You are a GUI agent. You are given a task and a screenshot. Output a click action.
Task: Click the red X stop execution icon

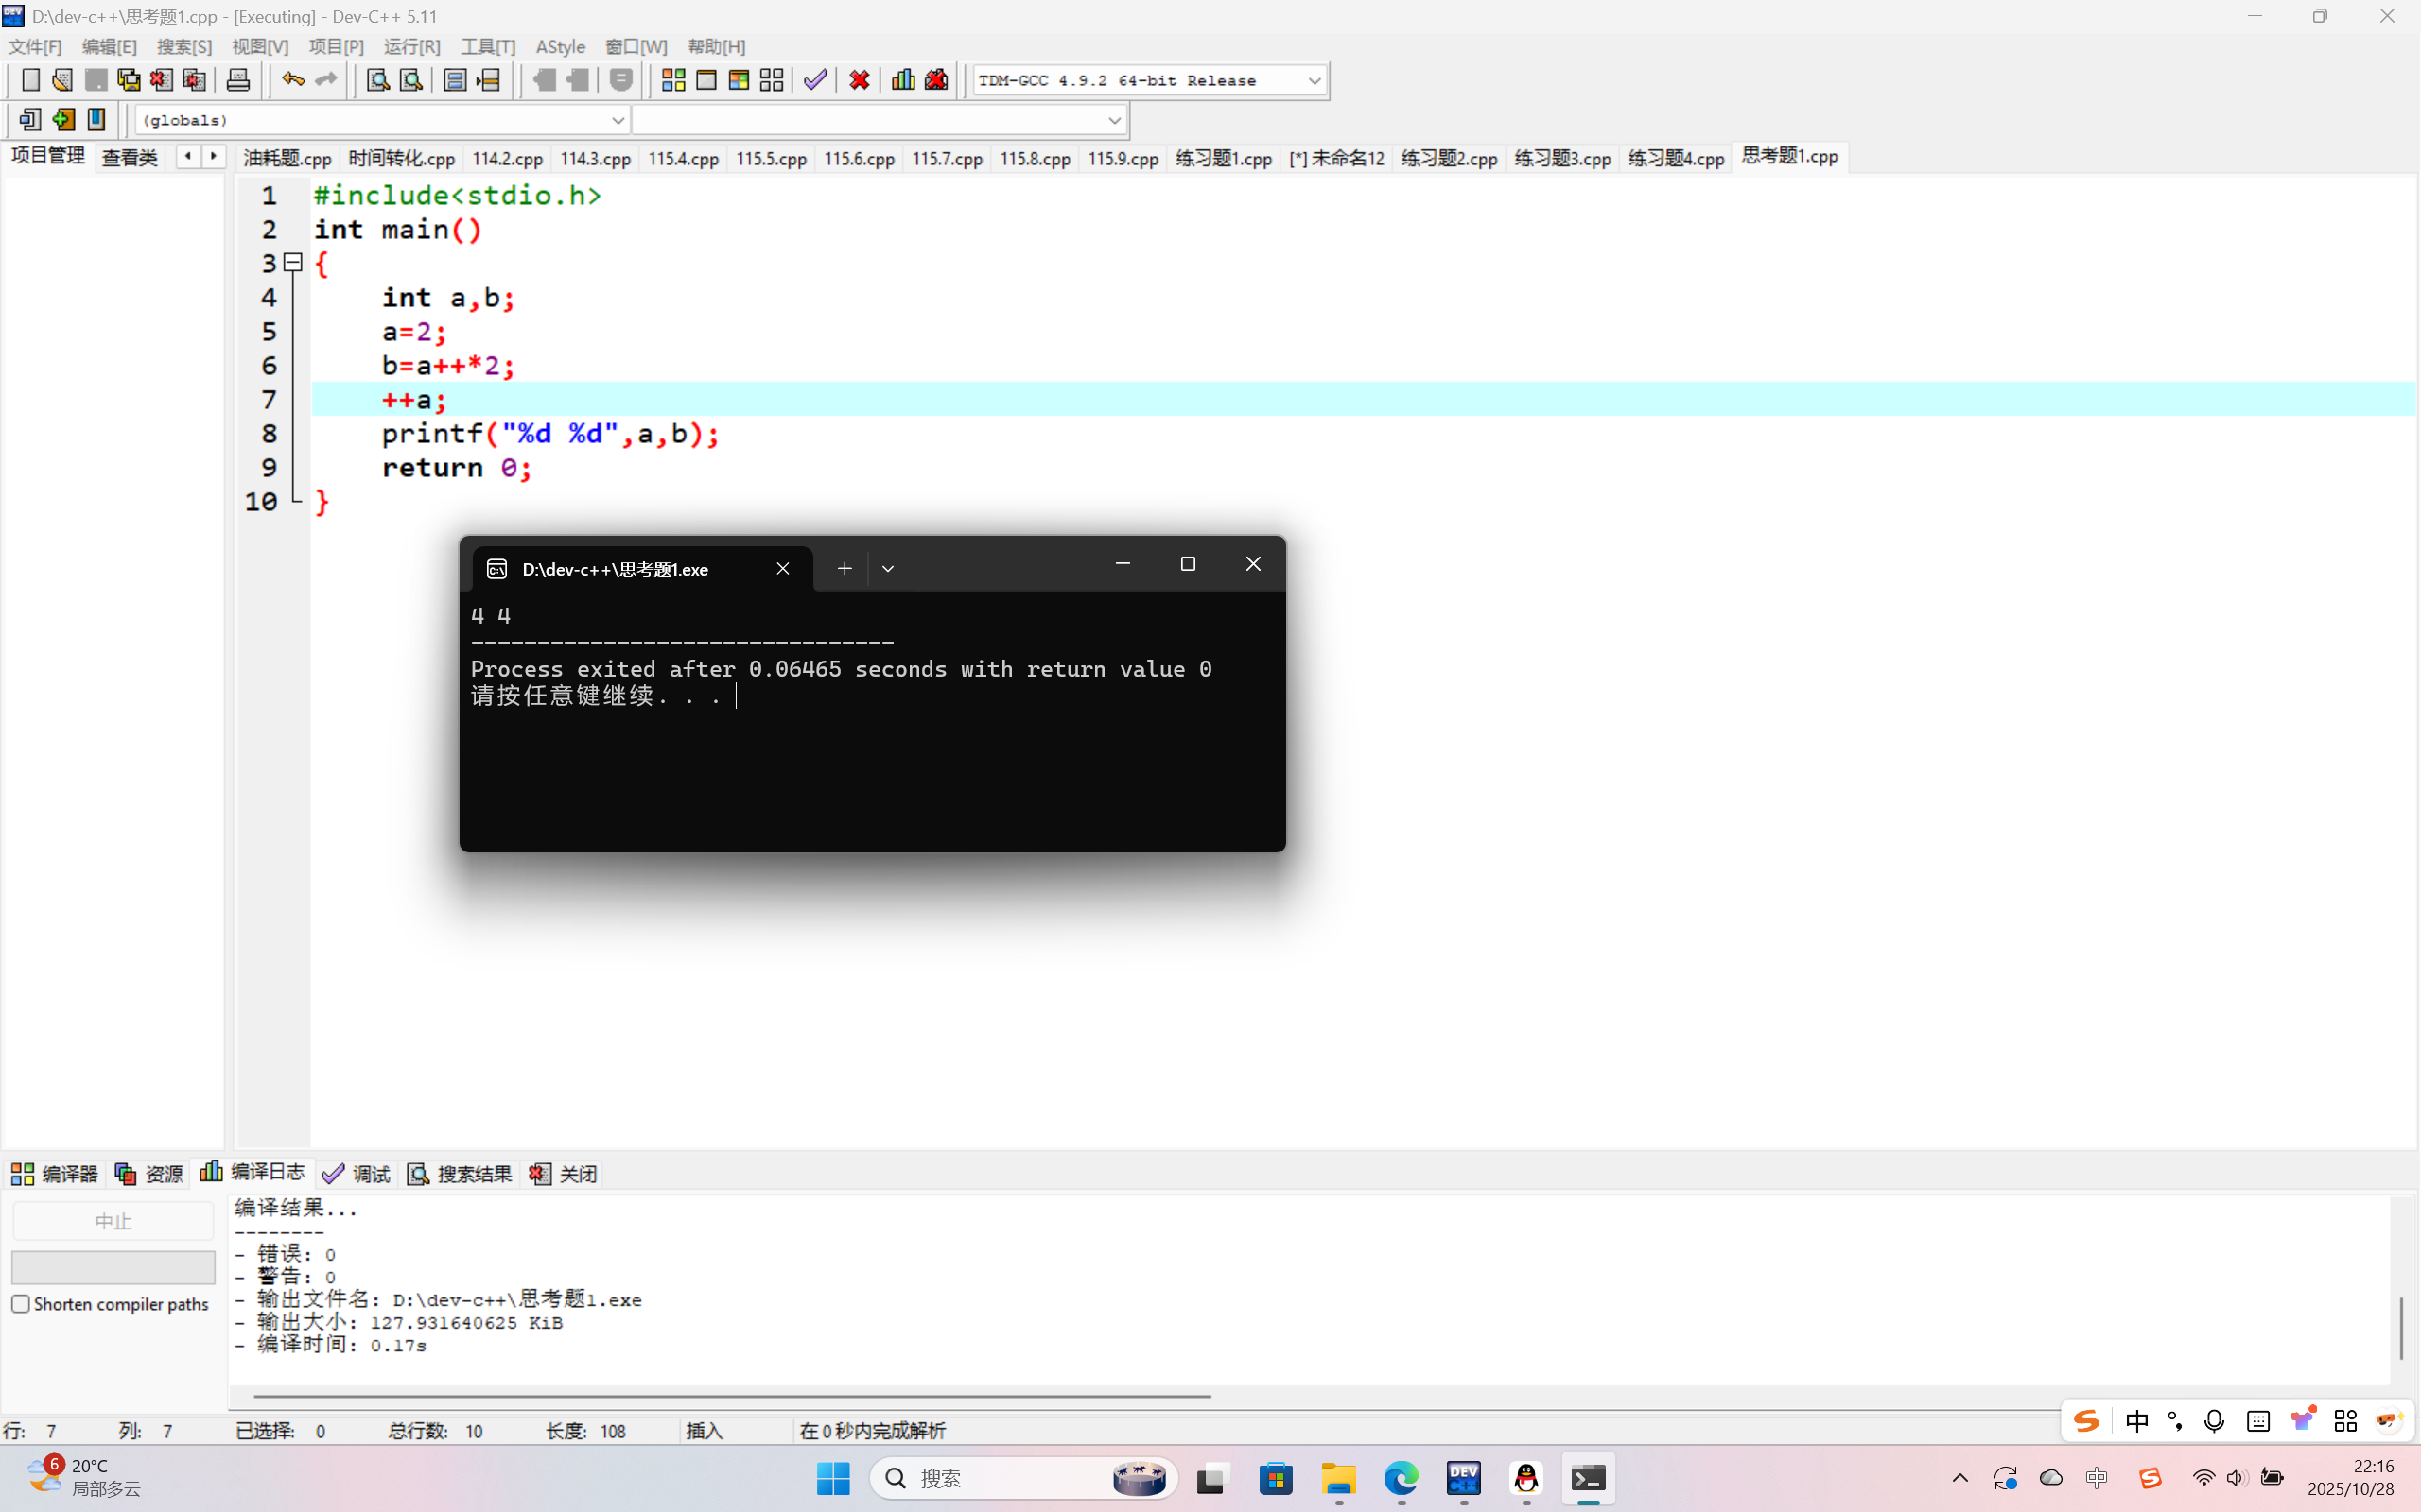[x=860, y=80]
